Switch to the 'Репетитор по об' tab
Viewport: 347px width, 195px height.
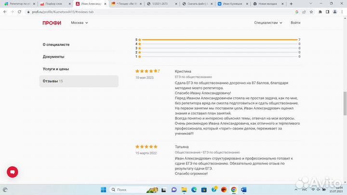19,4
